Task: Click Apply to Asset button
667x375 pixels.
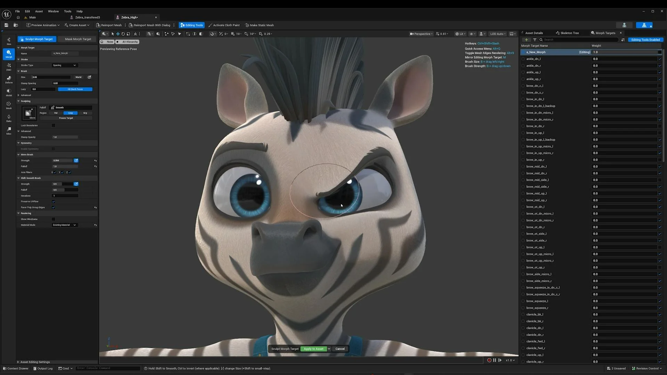Action: click(313, 349)
